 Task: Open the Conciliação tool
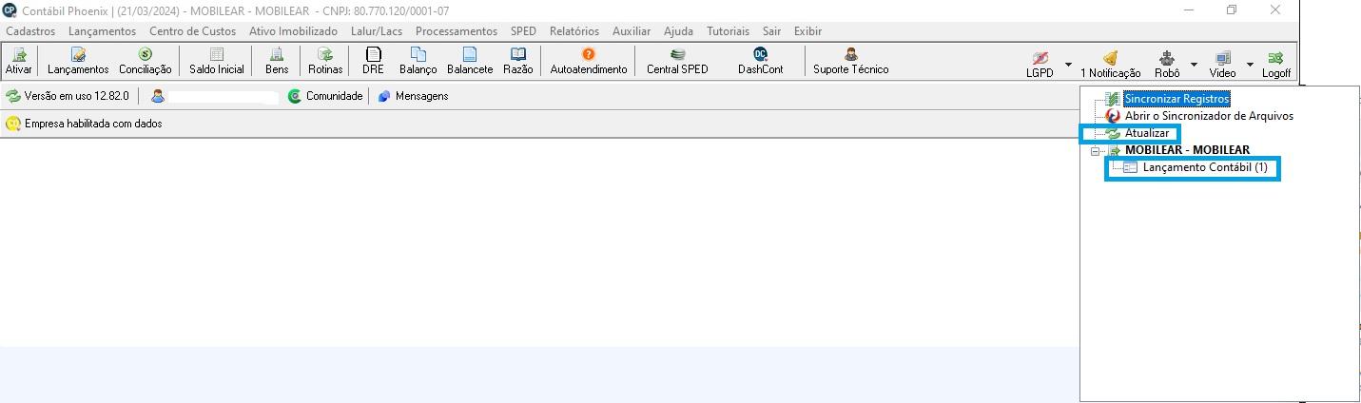(145, 62)
